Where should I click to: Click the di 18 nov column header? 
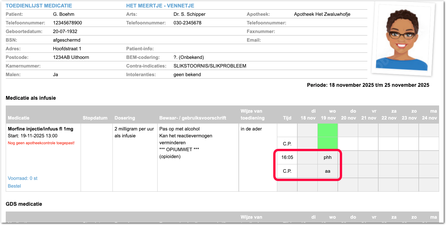pyautogui.click(x=308, y=115)
